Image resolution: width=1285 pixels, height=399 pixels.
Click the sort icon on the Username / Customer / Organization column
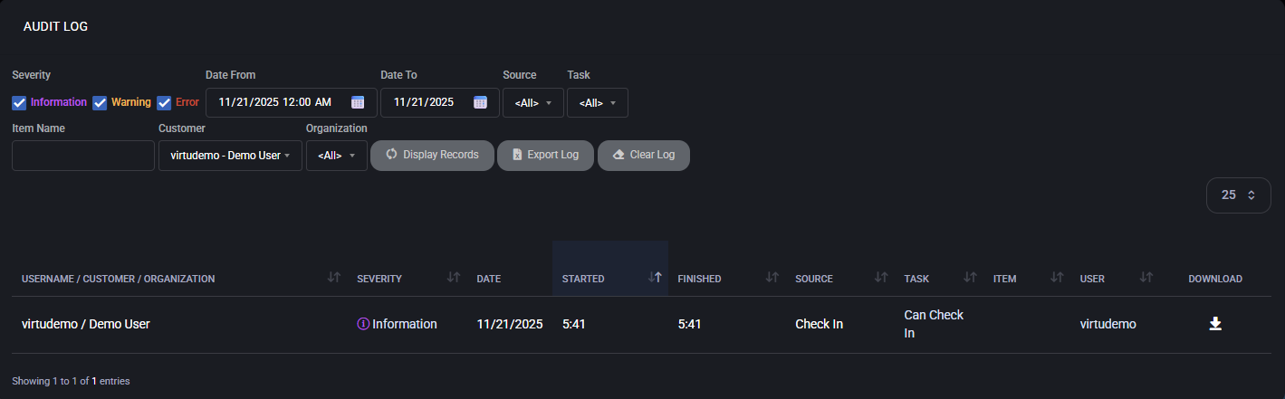(333, 278)
